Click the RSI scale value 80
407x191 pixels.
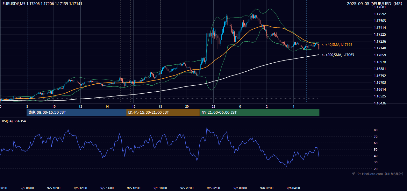(x=375, y=130)
